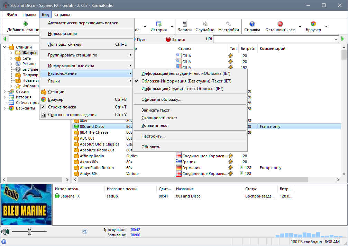Open the URL combo box dropdown
Screen dimensions: 348x246
[x=336, y=39]
